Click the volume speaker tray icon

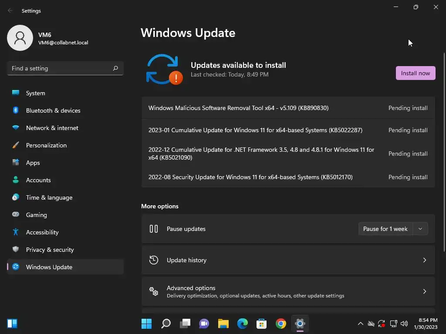tap(404, 324)
